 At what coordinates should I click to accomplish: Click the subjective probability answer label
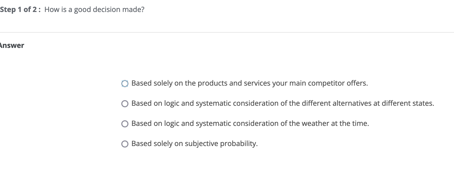pyautogui.click(x=194, y=144)
